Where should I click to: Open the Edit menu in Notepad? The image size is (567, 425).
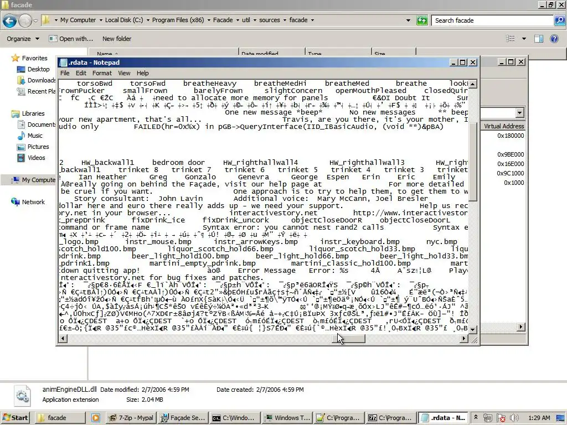pos(81,73)
